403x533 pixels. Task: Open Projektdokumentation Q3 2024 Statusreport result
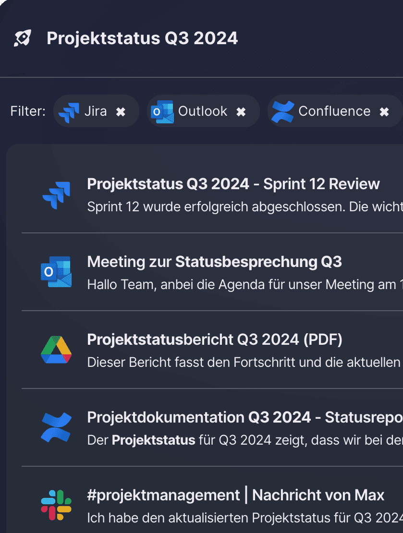point(244,417)
